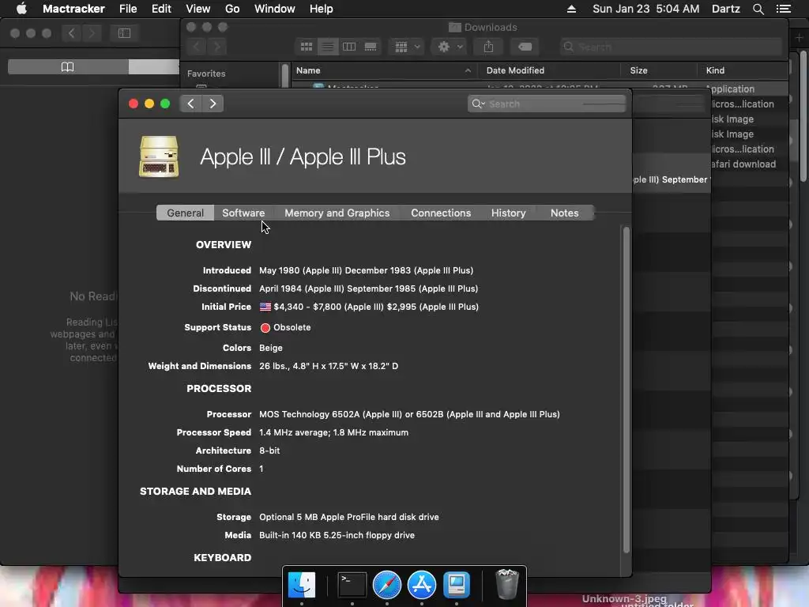Image resolution: width=809 pixels, height=607 pixels.
Task: Open Finder from the Dock
Action: [x=301, y=584]
